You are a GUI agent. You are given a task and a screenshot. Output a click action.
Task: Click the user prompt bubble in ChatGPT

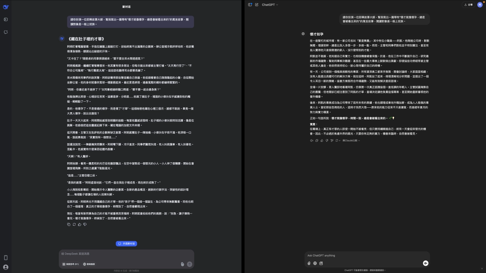coord(385,19)
